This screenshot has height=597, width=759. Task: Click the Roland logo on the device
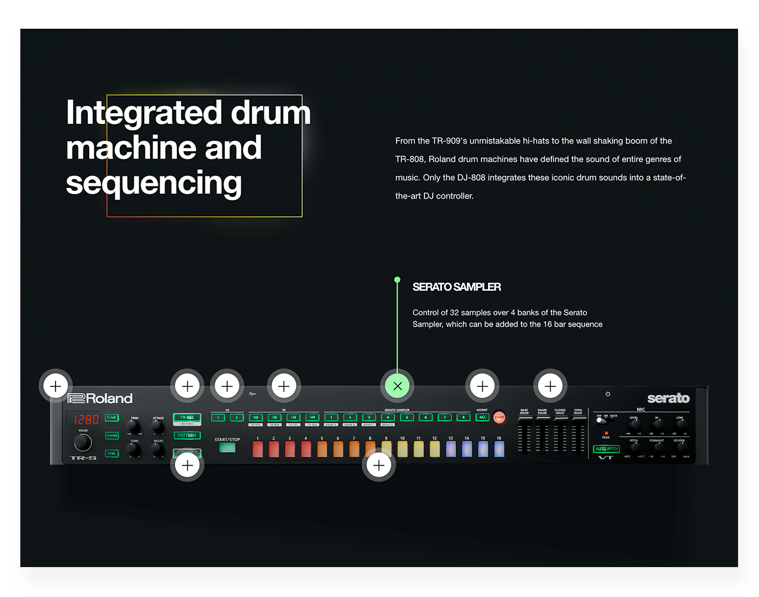[100, 398]
